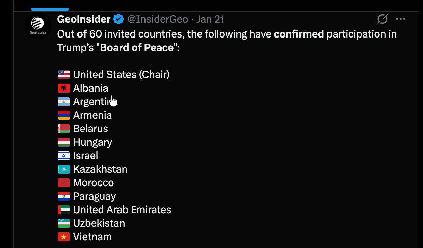This screenshot has height=248, width=423.
Task: Click the Vietnam flag emoji
Action: pyautogui.click(x=64, y=237)
